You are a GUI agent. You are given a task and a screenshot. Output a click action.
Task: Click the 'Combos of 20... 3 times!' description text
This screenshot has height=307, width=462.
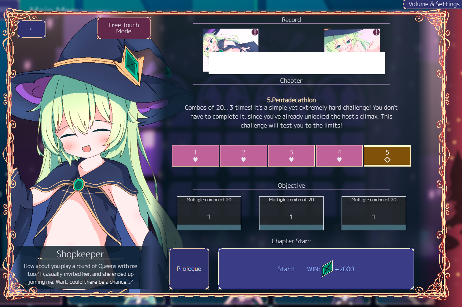[x=291, y=116]
